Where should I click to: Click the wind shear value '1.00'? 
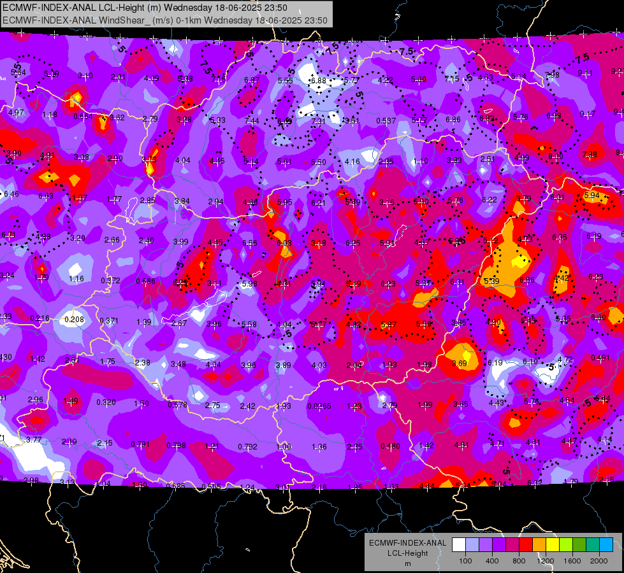pos(284,446)
